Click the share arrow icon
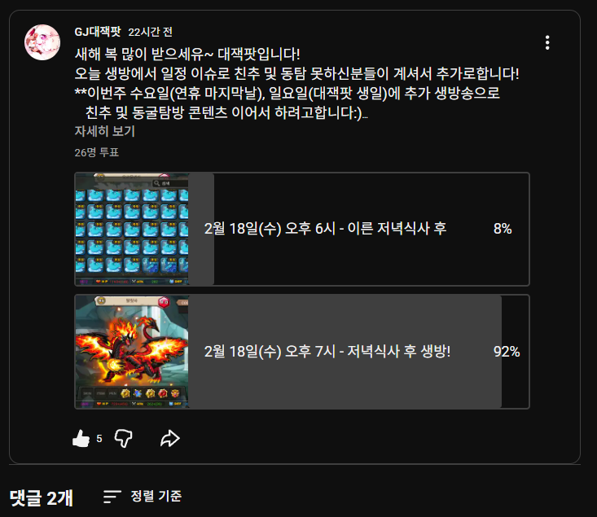The height and width of the screenshot is (517, 597). click(169, 439)
